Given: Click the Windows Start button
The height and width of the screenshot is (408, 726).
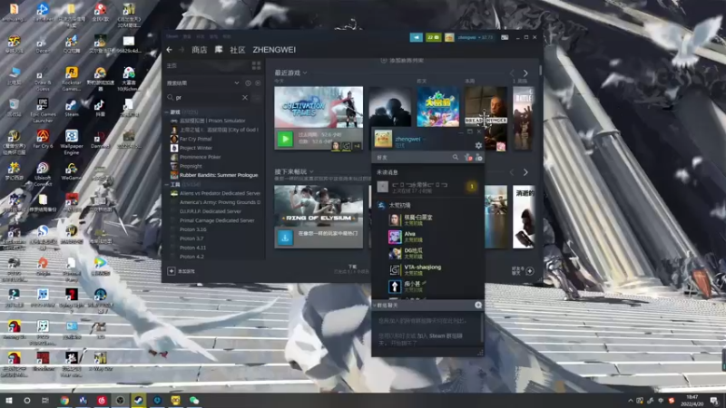Looking at the screenshot, I should pyautogui.click(x=8, y=400).
